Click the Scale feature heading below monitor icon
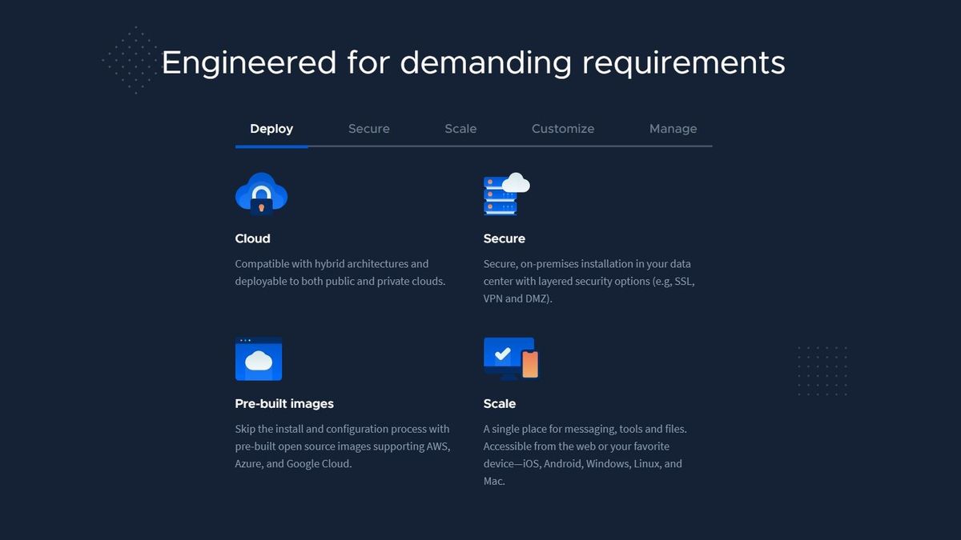 point(500,403)
